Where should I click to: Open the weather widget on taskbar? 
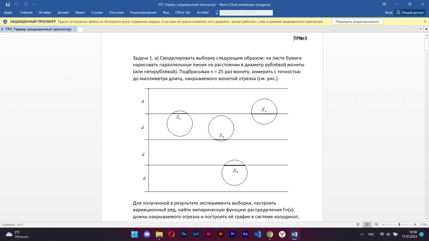[x=17, y=235]
